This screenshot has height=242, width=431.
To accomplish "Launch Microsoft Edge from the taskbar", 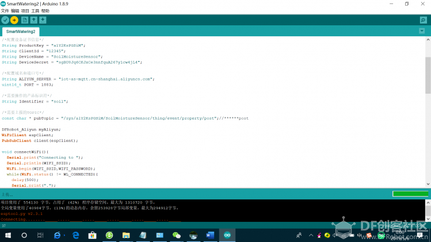I will point(75,236).
